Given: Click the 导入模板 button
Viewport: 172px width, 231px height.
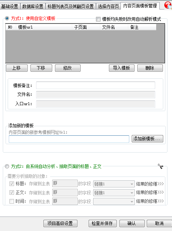Looking at the screenshot, I should tap(122, 68).
